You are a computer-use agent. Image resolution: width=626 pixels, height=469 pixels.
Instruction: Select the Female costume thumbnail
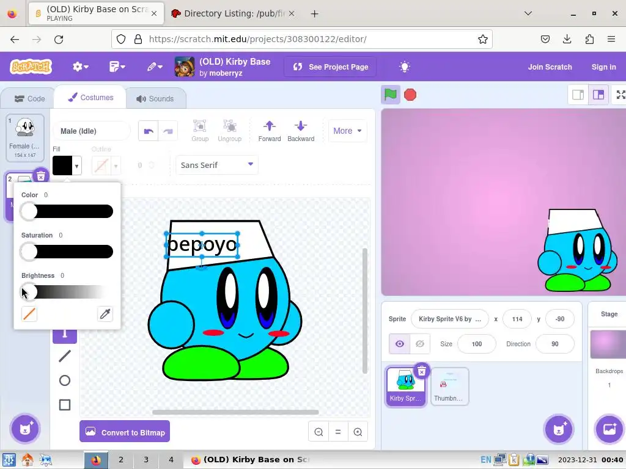pyautogui.click(x=25, y=138)
